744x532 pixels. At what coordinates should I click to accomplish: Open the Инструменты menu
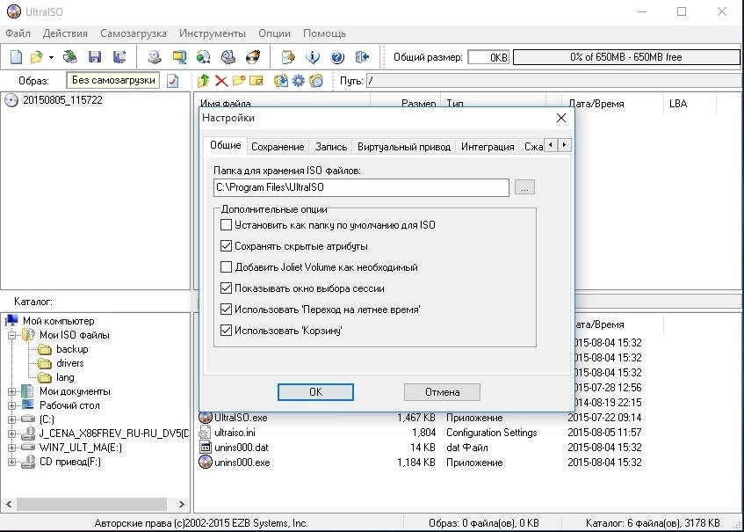(x=212, y=33)
